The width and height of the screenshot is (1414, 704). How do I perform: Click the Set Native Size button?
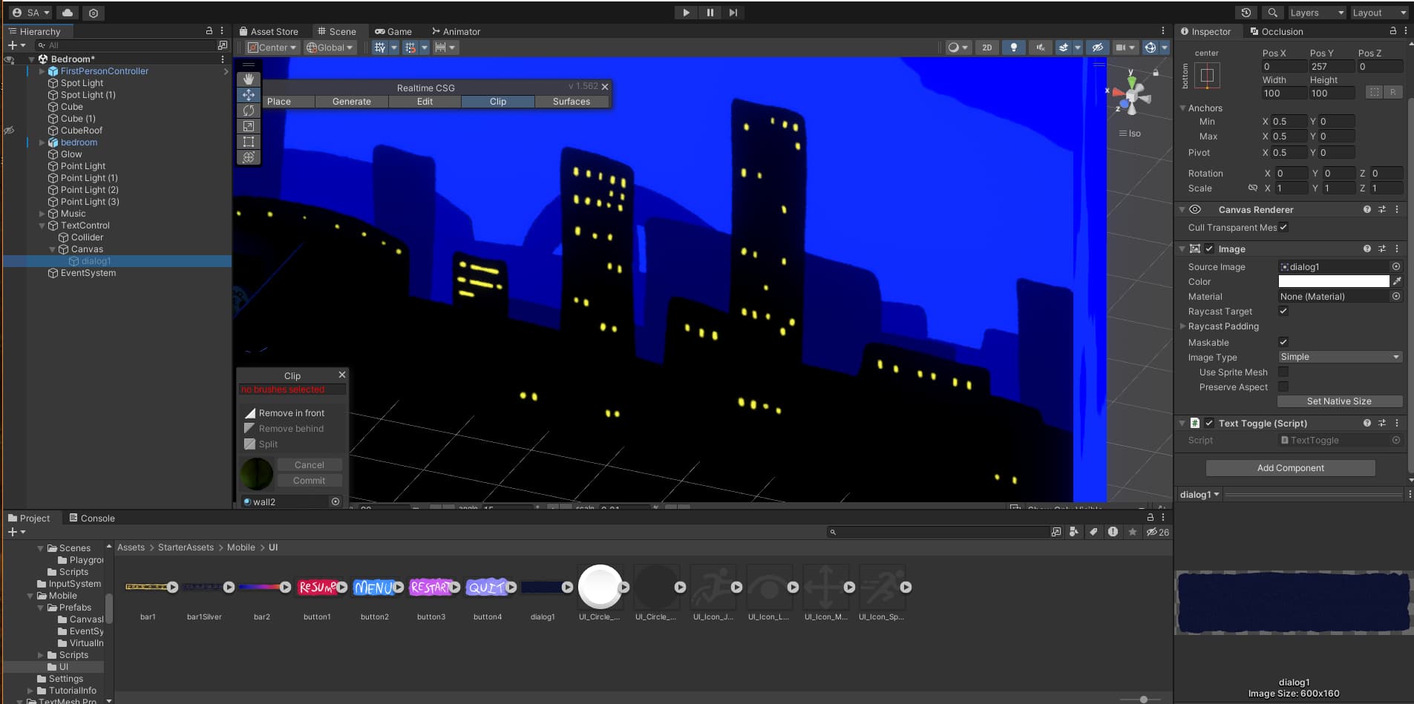point(1339,401)
